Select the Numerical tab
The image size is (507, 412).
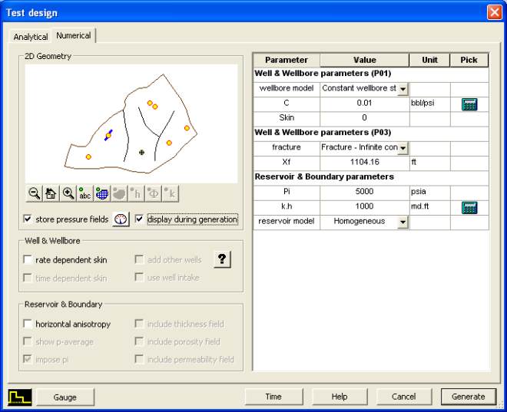tap(73, 36)
